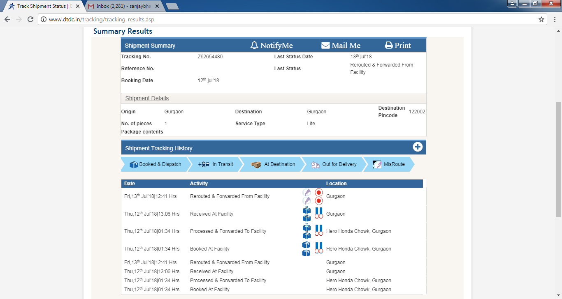Click the Booked & Dispatch box icon
This screenshot has height=299, width=562.
point(134,164)
